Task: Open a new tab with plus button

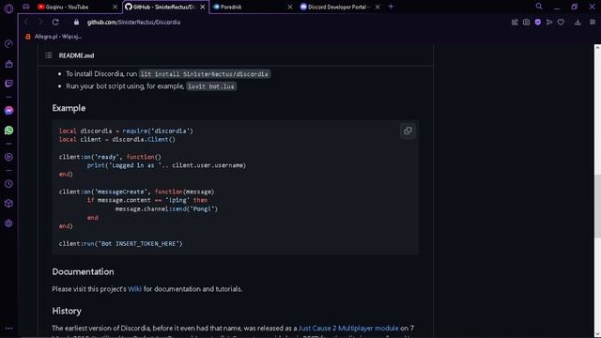Action: point(391,7)
